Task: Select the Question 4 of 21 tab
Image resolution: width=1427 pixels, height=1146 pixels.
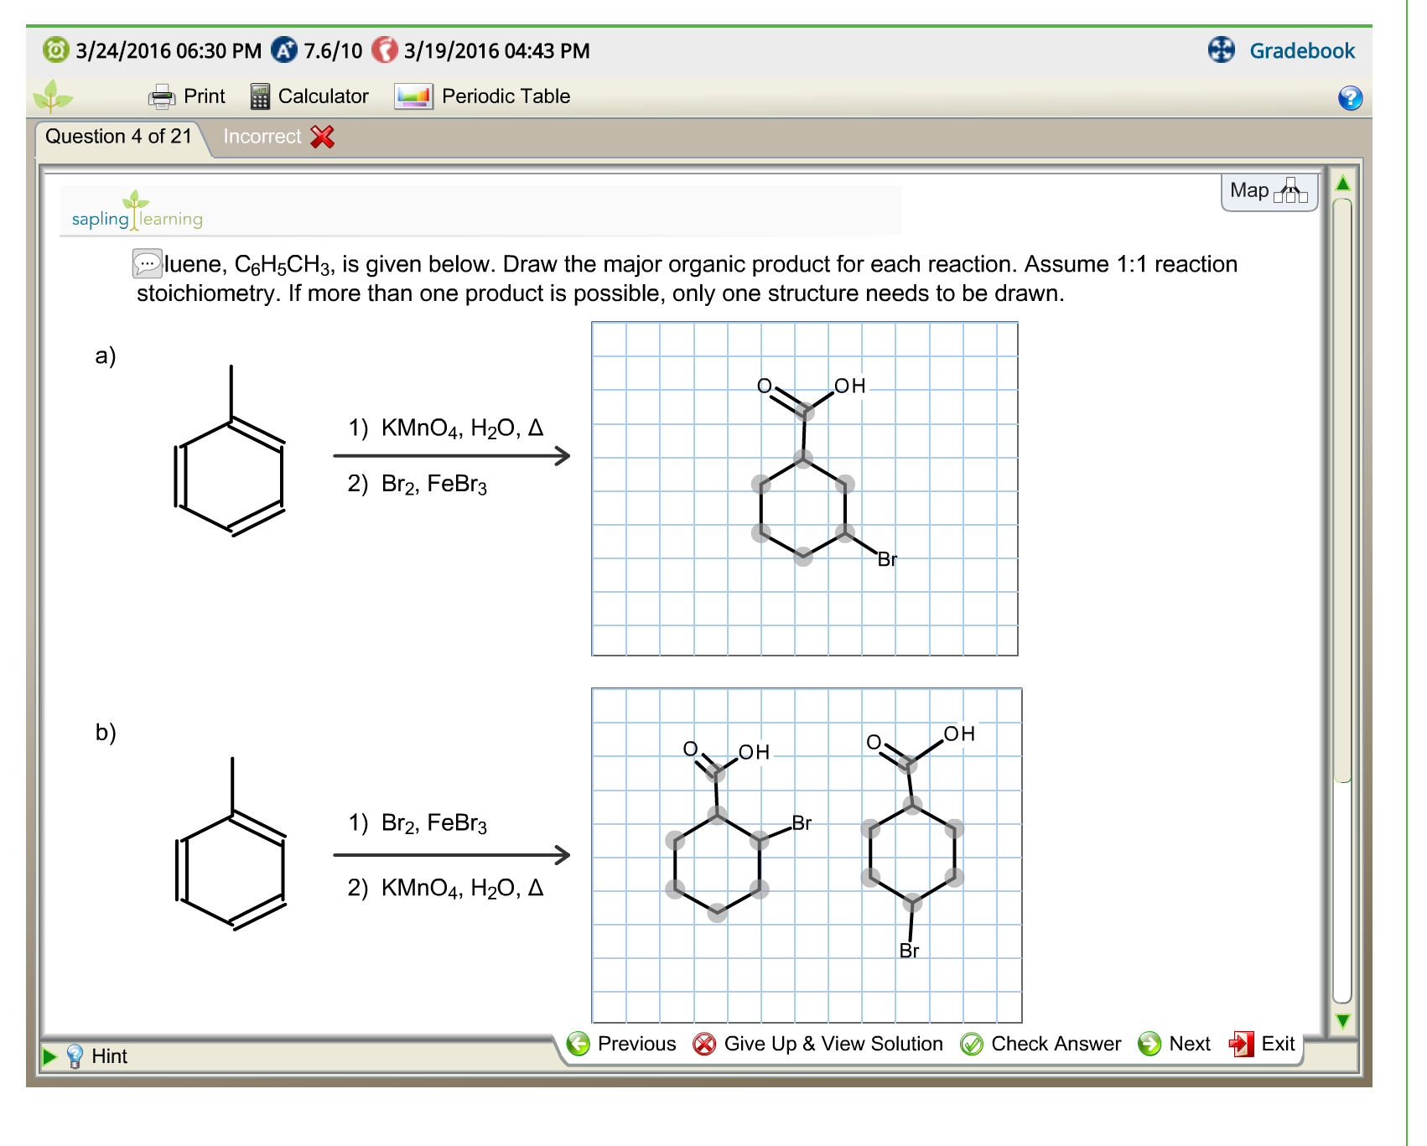Action: pos(120,136)
